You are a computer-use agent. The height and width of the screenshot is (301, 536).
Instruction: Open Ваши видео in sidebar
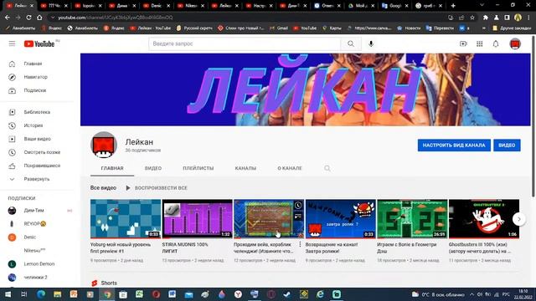[x=38, y=139]
